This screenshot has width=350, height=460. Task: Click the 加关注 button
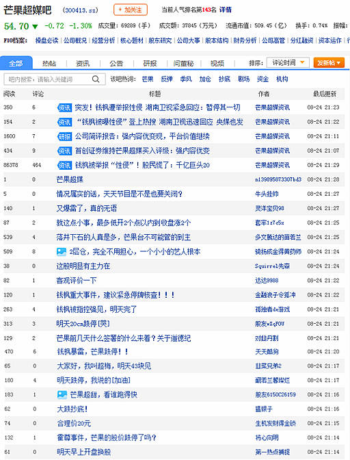[x=131, y=10]
